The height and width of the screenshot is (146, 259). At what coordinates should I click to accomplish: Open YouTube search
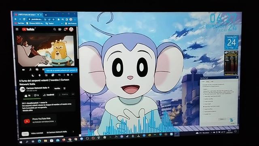click(x=55, y=29)
